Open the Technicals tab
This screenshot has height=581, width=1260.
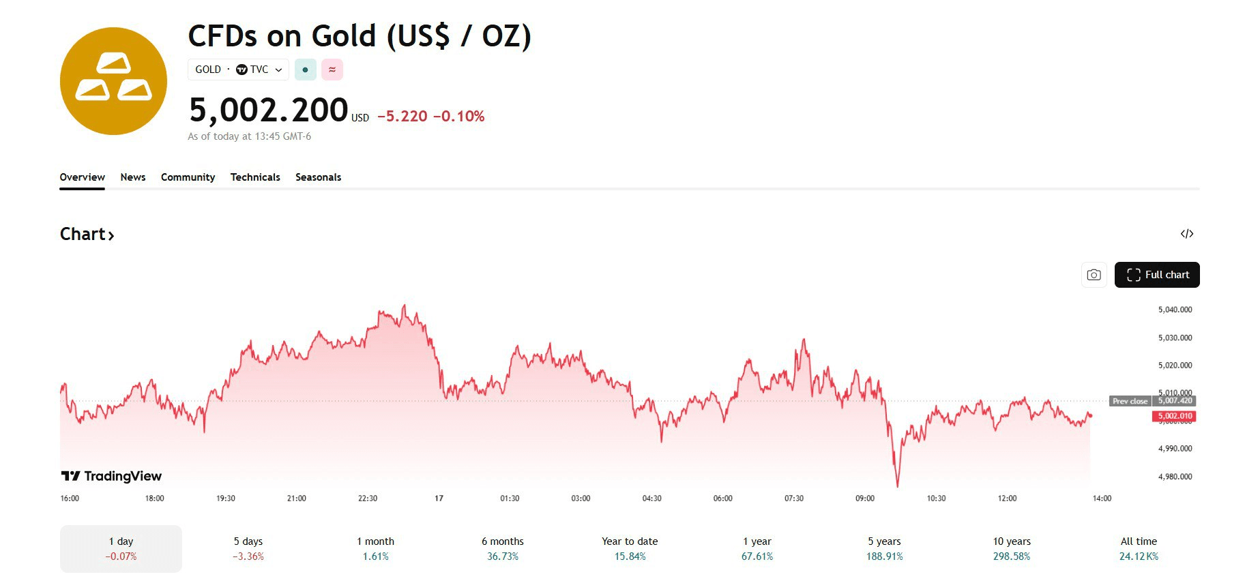(255, 177)
